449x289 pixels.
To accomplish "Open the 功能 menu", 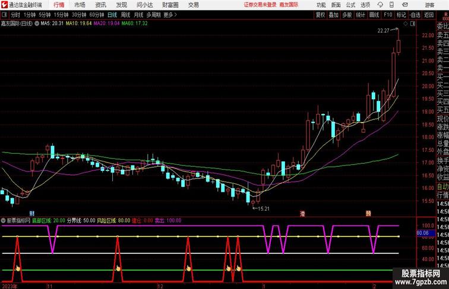I will pyautogui.click(x=321, y=5).
